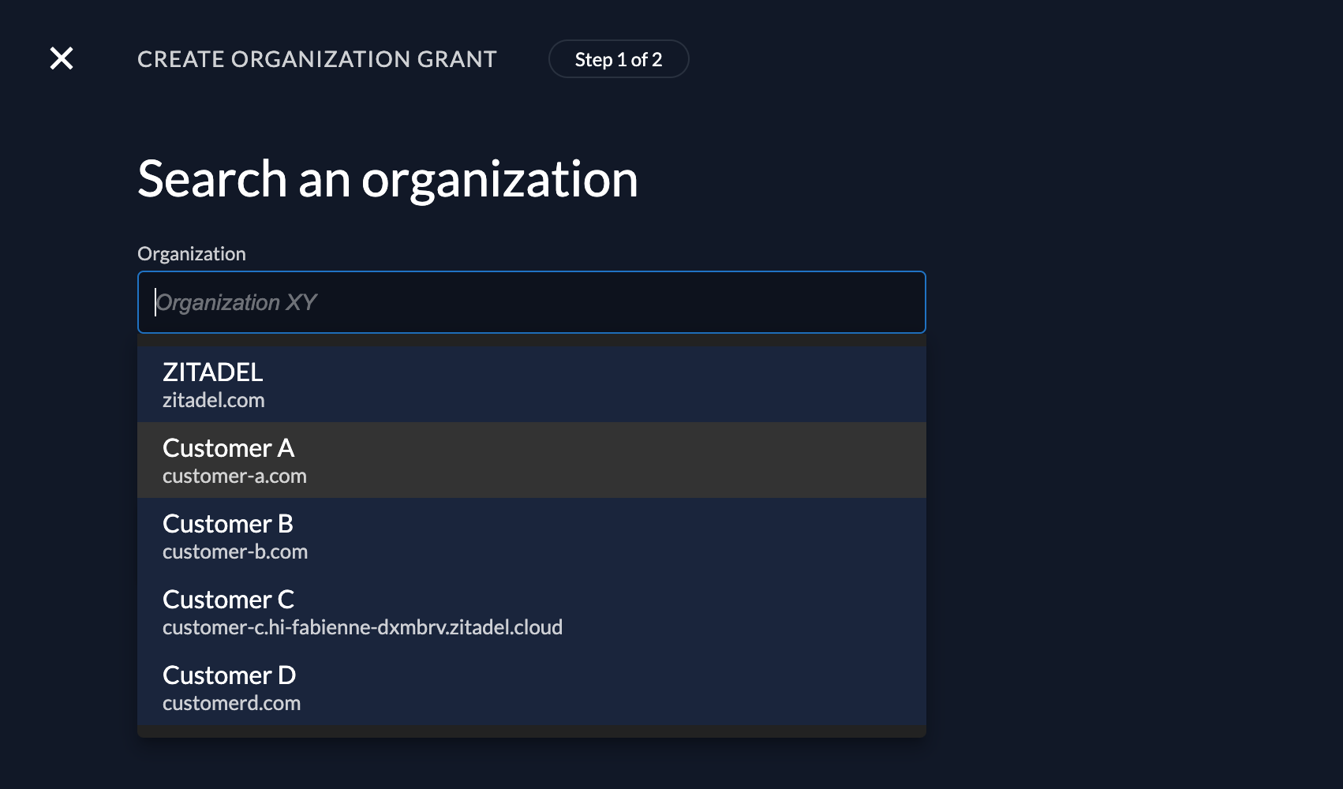Click the customer-b.com domain text

[235, 551]
